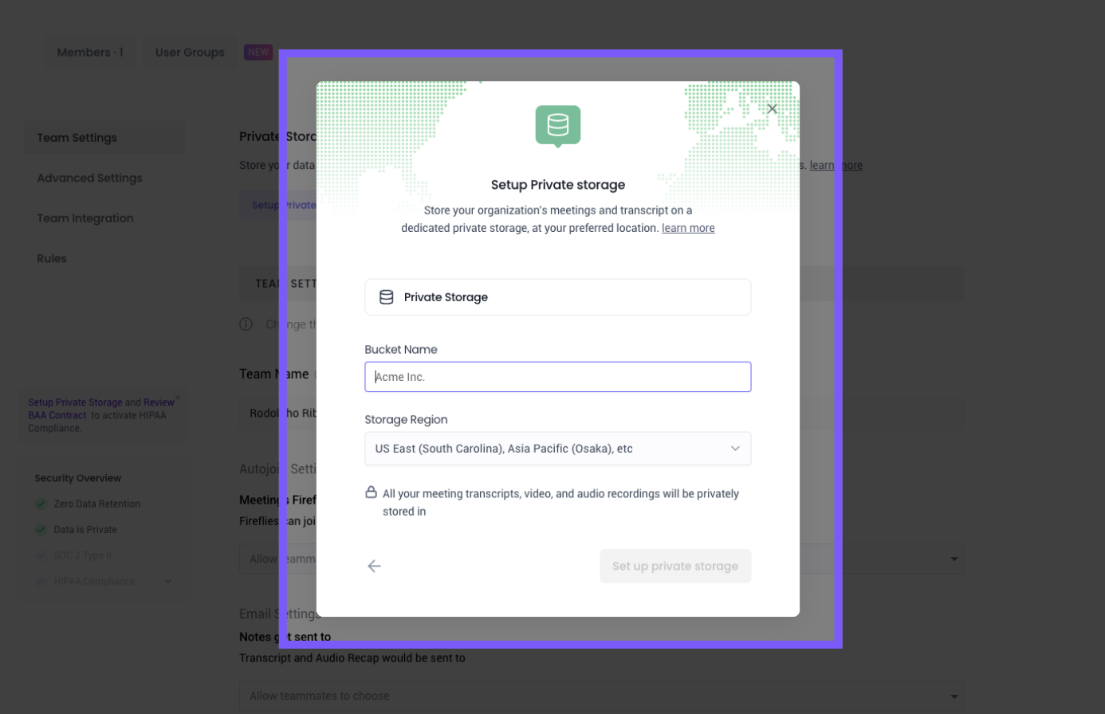Open the learn more link in the dialog
This screenshot has height=714, width=1105.
(x=688, y=228)
